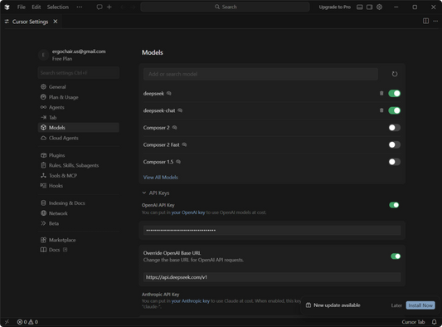442x327 pixels.
Task: Click View All Models link
Action: [x=161, y=177]
